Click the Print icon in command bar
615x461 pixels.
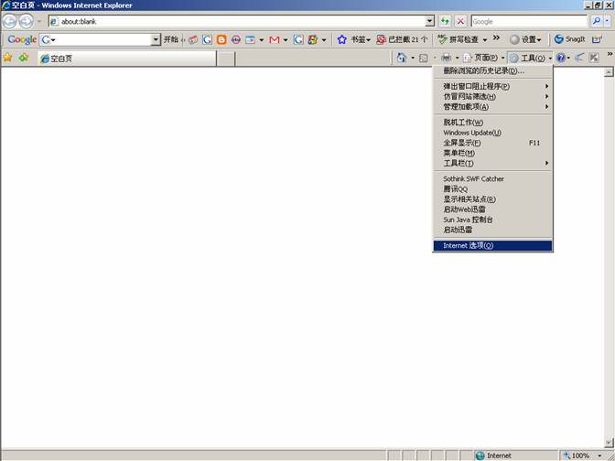point(446,58)
